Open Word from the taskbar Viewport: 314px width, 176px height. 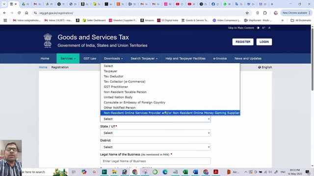click(195, 172)
